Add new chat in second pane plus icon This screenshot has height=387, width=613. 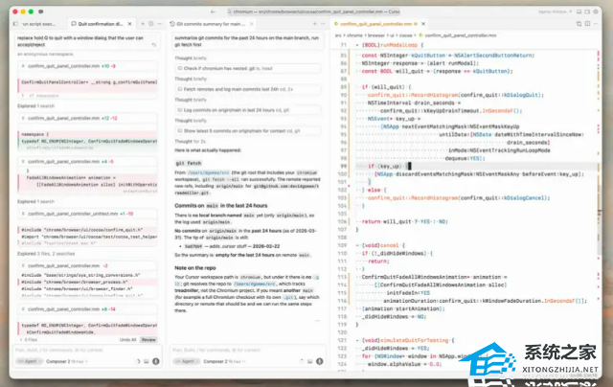pyautogui.click(x=315, y=24)
